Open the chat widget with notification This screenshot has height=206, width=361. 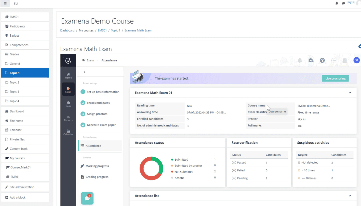click(87, 198)
